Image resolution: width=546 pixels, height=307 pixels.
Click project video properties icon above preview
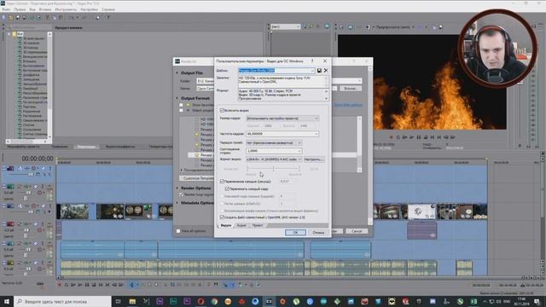pyautogui.click(x=341, y=26)
